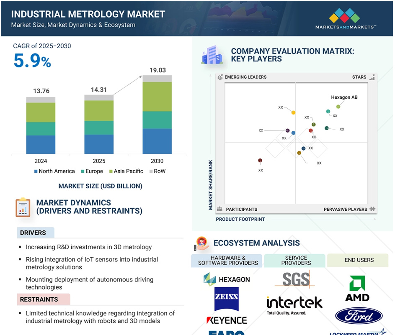Click the Stars quadrant bar-chart icon
The image size is (395, 335).
point(372,77)
